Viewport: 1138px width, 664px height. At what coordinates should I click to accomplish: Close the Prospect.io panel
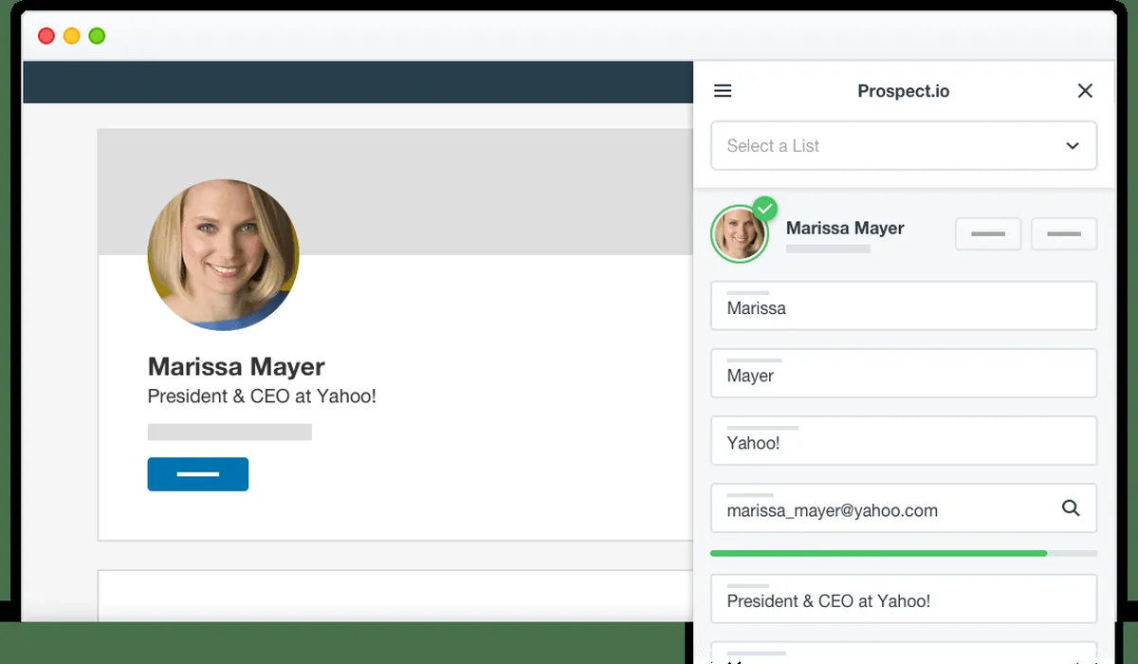[x=1085, y=91]
